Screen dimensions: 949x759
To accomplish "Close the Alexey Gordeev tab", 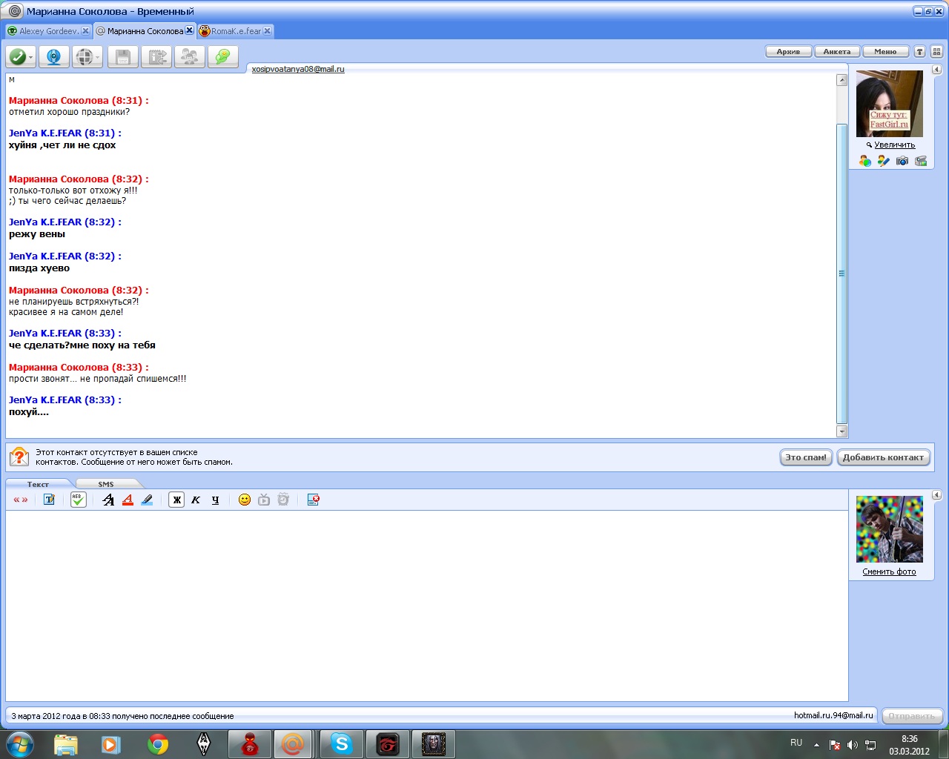I will (x=85, y=31).
